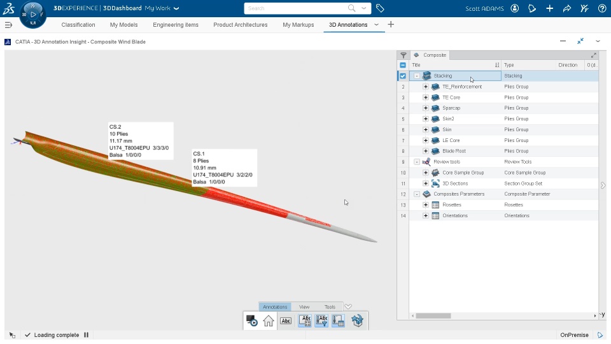Select the Annotations action bar tab
The width and height of the screenshot is (611, 344).
pos(275,307)
